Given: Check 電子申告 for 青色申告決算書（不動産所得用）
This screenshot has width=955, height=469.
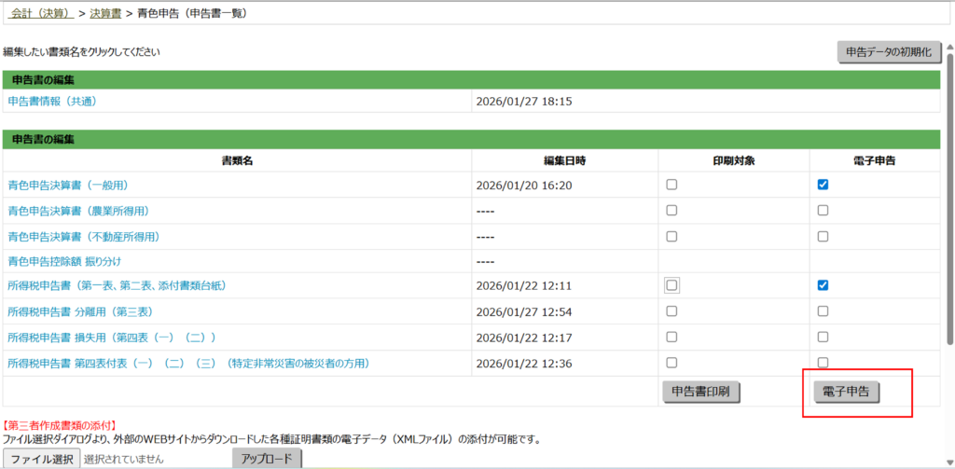Looking at the screenshot, I should click(x=823, y=237).
